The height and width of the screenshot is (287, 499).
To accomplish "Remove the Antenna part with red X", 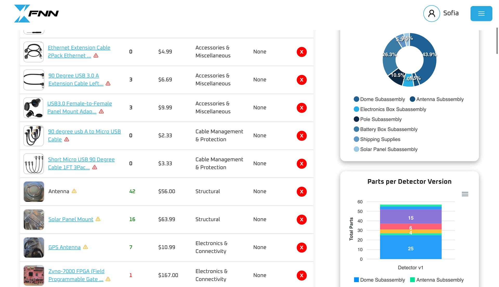I will pyautogui.click(x=301, y=192).
